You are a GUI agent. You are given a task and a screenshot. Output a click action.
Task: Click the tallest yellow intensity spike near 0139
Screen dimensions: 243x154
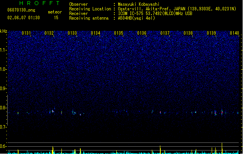click(x=222, y=148)
